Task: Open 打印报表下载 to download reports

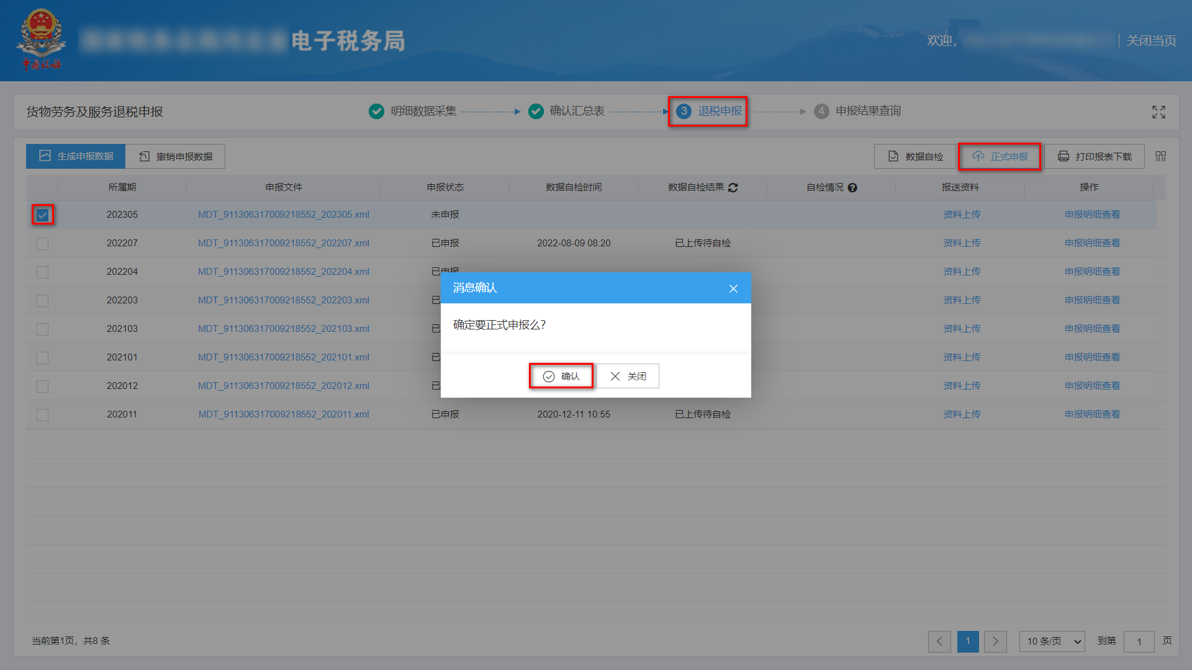Action: (x=1095, y=156)
